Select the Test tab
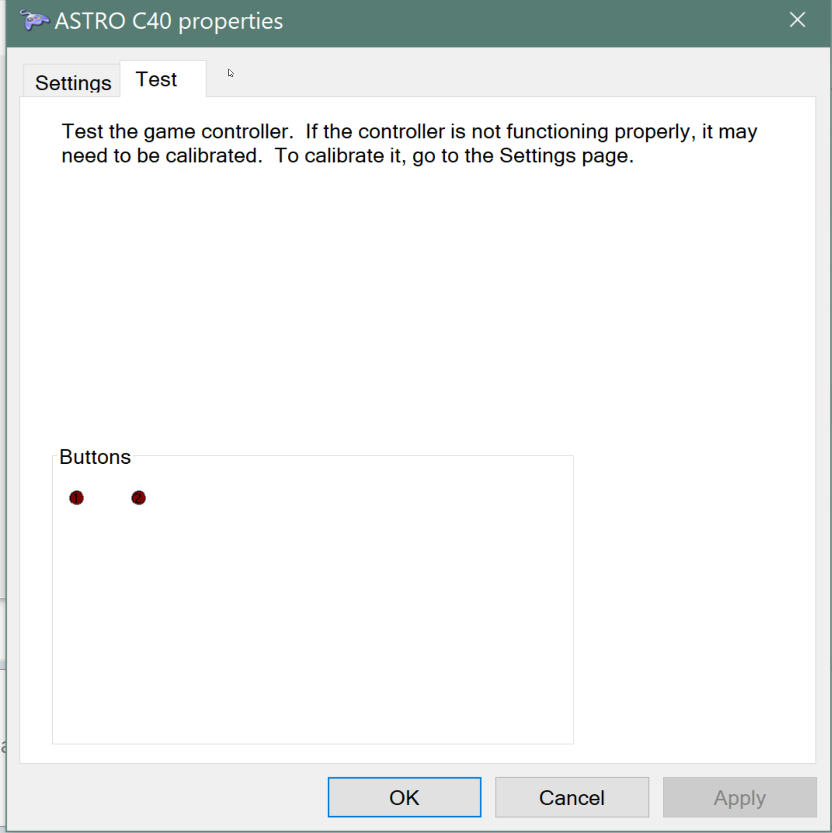 [x=163, y=79]
